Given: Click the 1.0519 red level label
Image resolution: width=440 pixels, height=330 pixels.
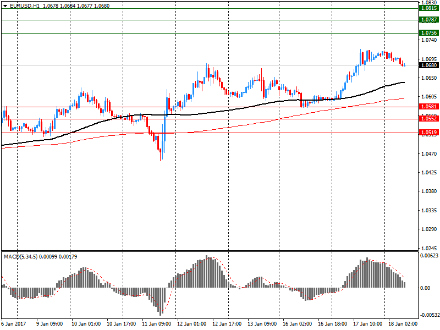Looking at the screenshot, I should 429,133.
